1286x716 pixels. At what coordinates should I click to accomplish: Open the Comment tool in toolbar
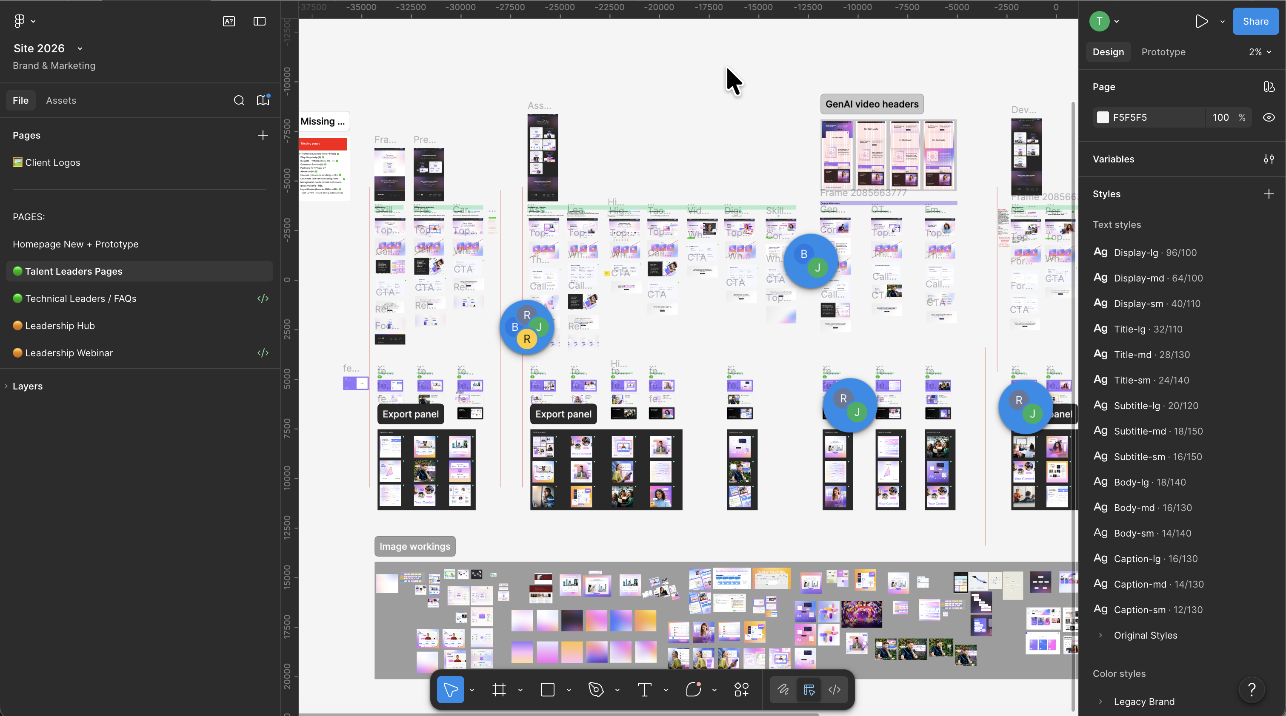pos(693,690)
